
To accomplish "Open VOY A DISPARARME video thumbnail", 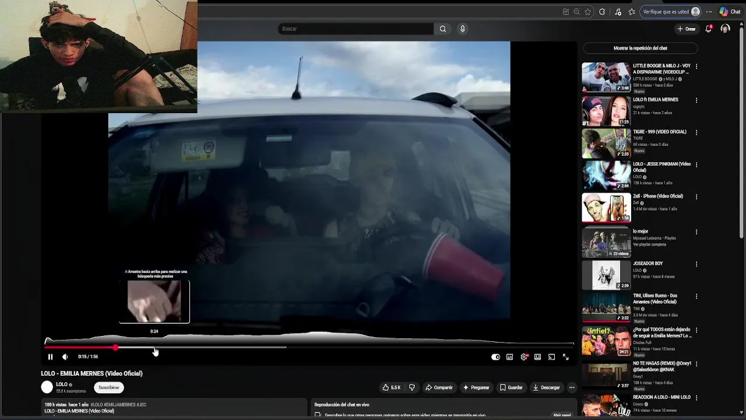I will coord(606,77).
